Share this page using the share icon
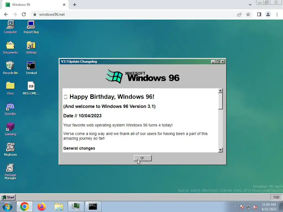Image resolution: width=283 pixels, height=212 pixels. (239, 14)
